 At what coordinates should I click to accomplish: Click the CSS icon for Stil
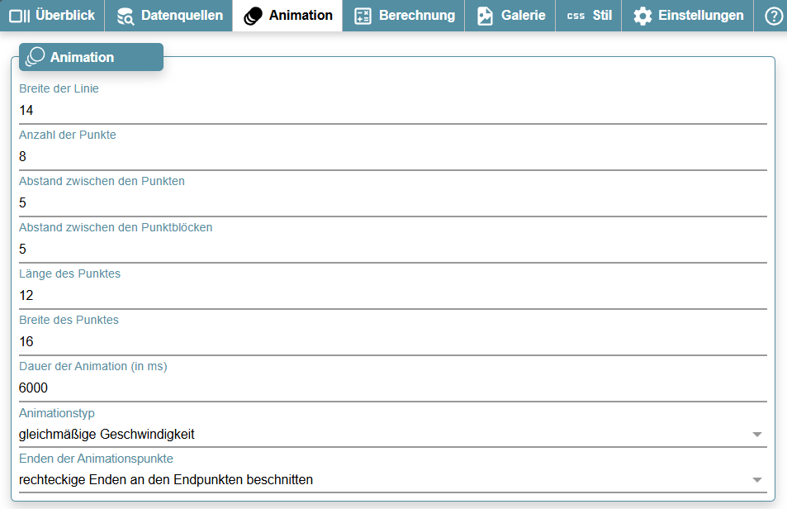click(x=576, y=16)
